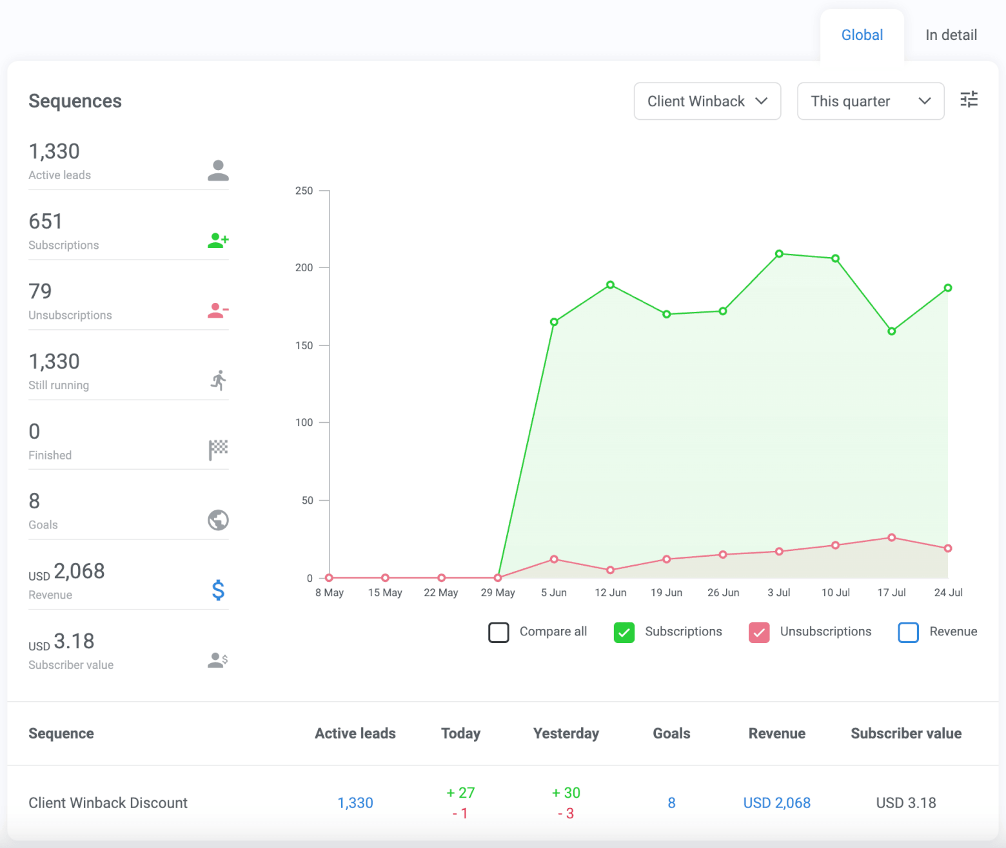The height and width of the screenshot is (848, 1006).
Task: Click the Still running runner icon
Action: tap(219, 380)
